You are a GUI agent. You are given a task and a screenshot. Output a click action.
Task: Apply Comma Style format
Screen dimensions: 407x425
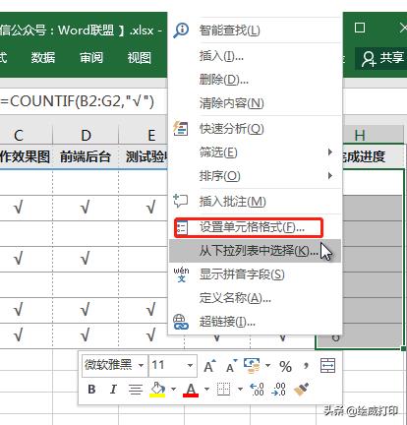306,366
